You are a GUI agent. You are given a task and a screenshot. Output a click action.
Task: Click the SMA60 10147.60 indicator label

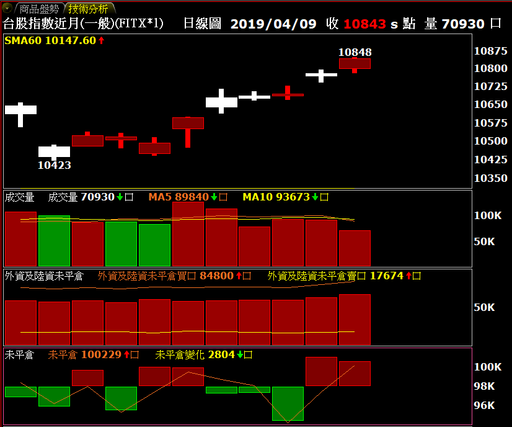coord(54,40)
